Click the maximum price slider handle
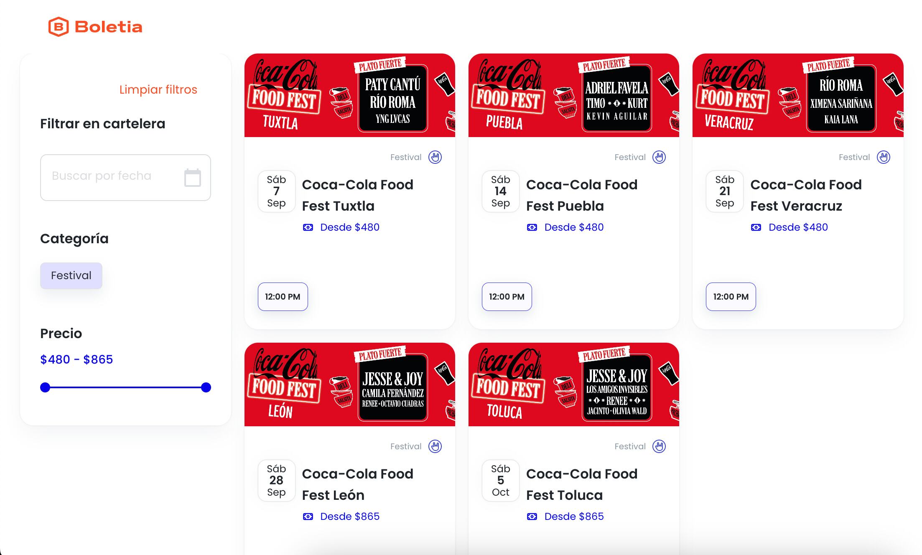 coord(206,387)
